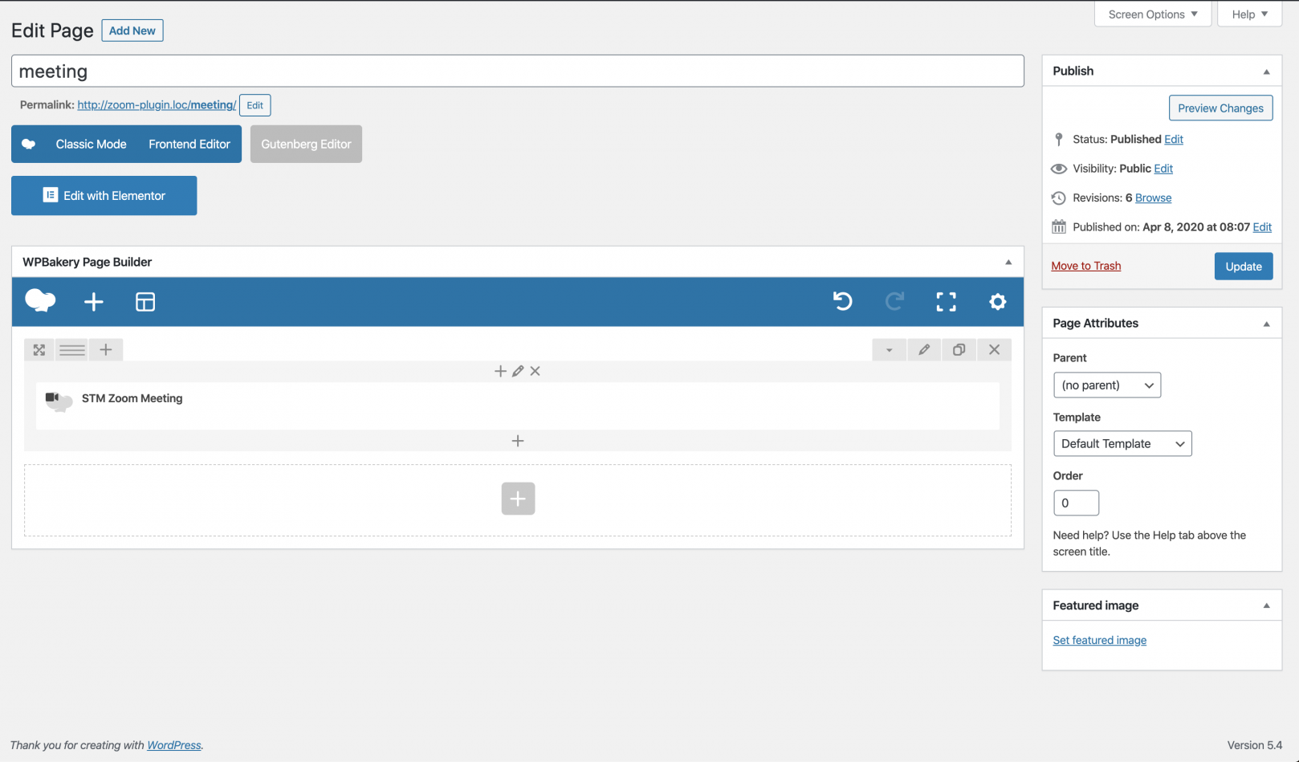Viewport: 1299px width, 762px height.
Task: Open the Frontend Editor
Action: pyautogui.click(x=189, y=145)
